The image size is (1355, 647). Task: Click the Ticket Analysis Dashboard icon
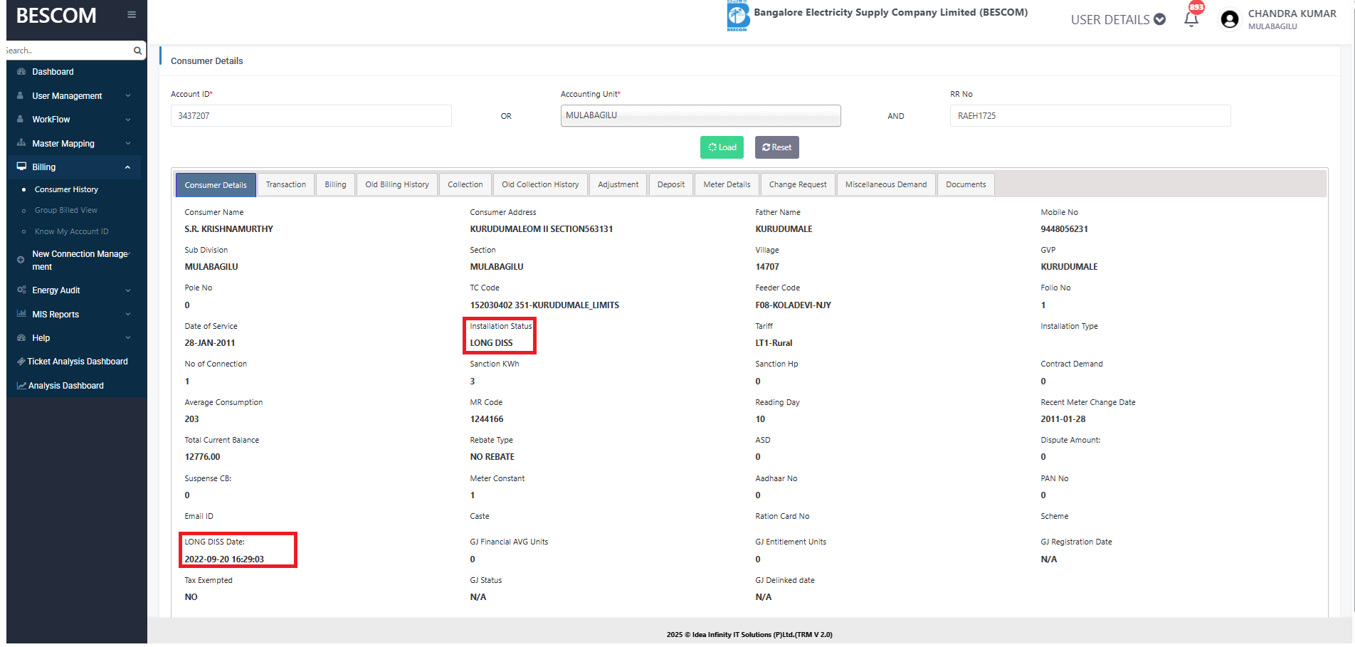(x=21, y=362)
